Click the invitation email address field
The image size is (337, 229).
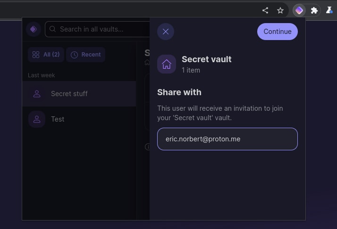coord(227,139)
